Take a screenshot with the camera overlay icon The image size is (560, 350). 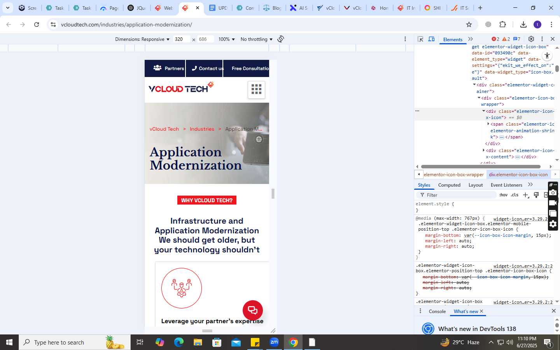coord(553,193)
